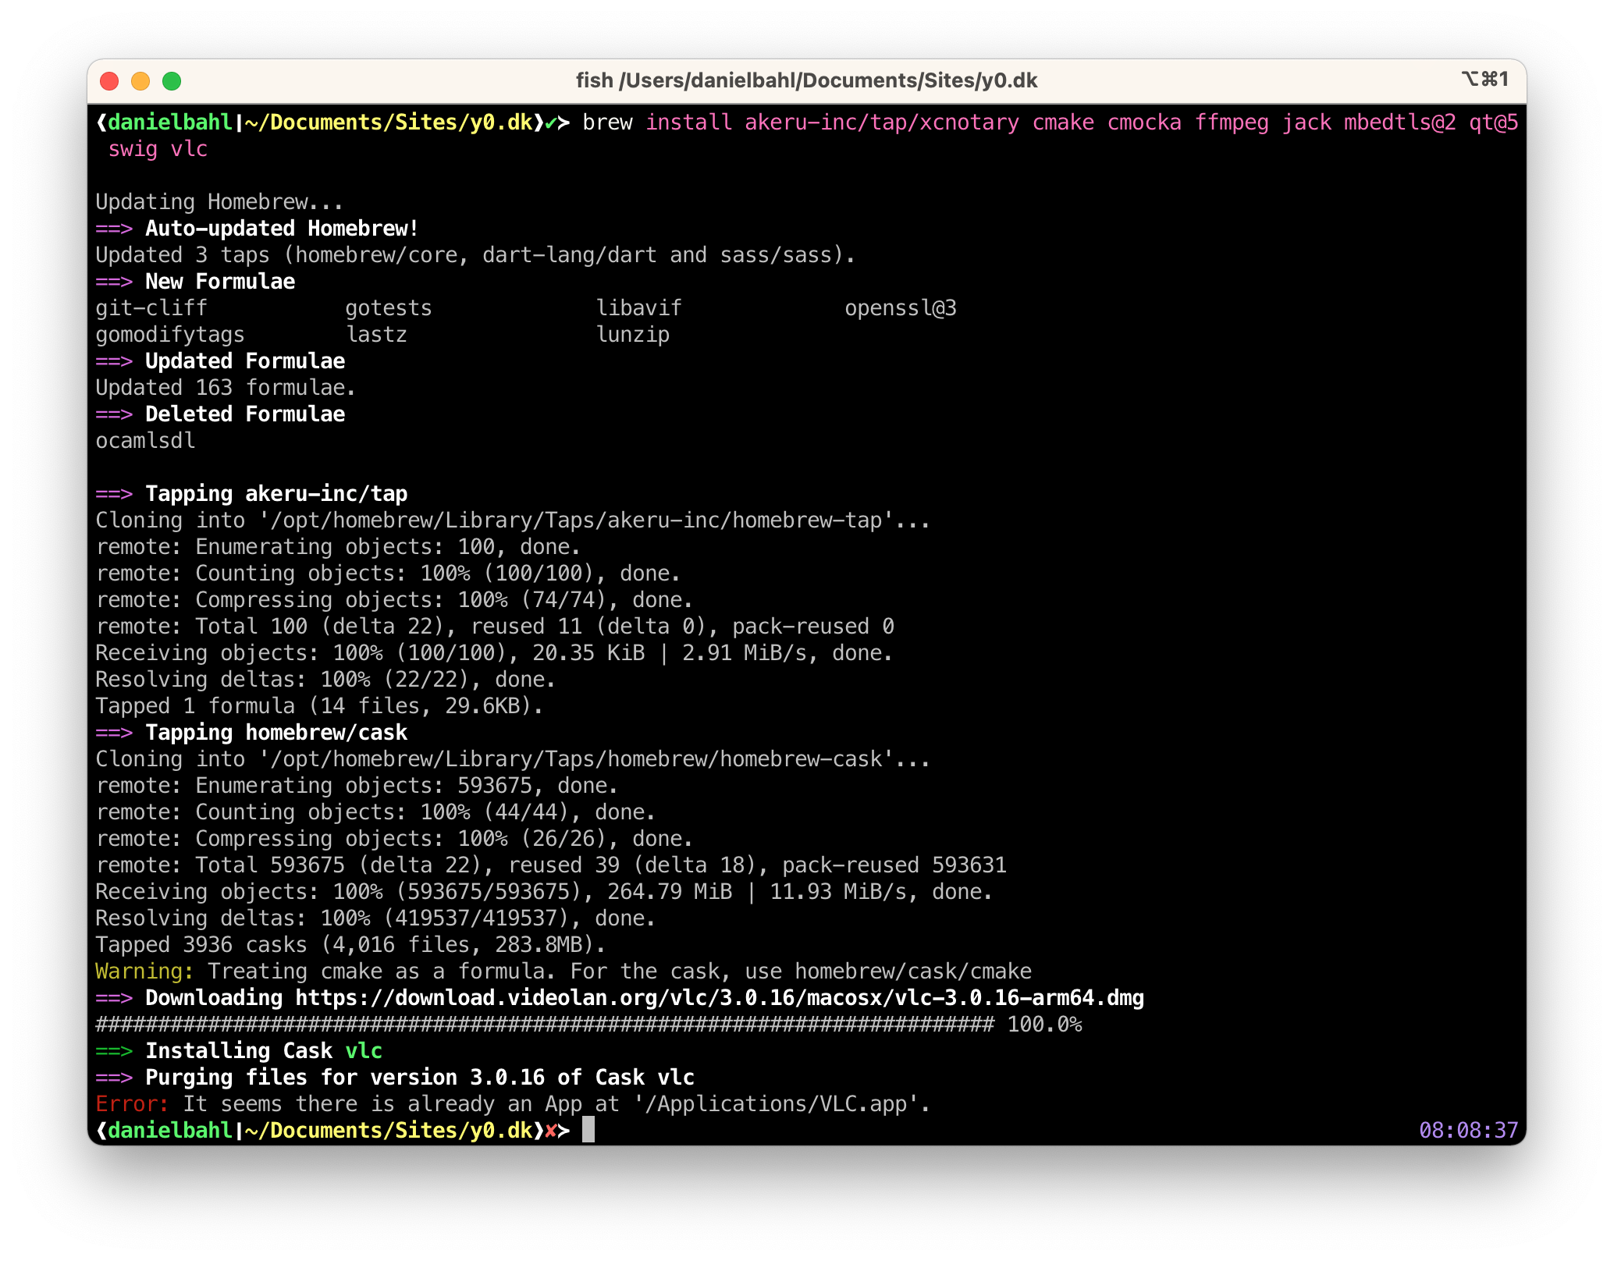Image resolution: width=1614 pixels, height=1261 pixels.
Task: Click the '/Applications/VLC.app' path in error
Action: tap(776, 1104)
